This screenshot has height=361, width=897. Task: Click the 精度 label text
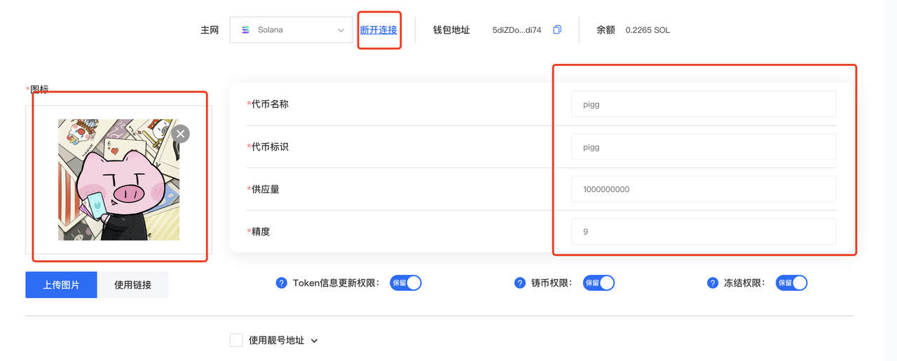pos(260,231)
